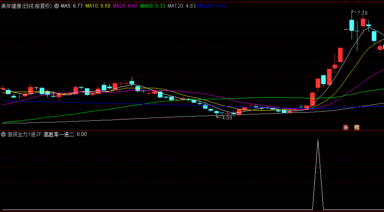Click the 涨 marker icon
This screenshot has height=212, width=384.
[x=346, y=127]
